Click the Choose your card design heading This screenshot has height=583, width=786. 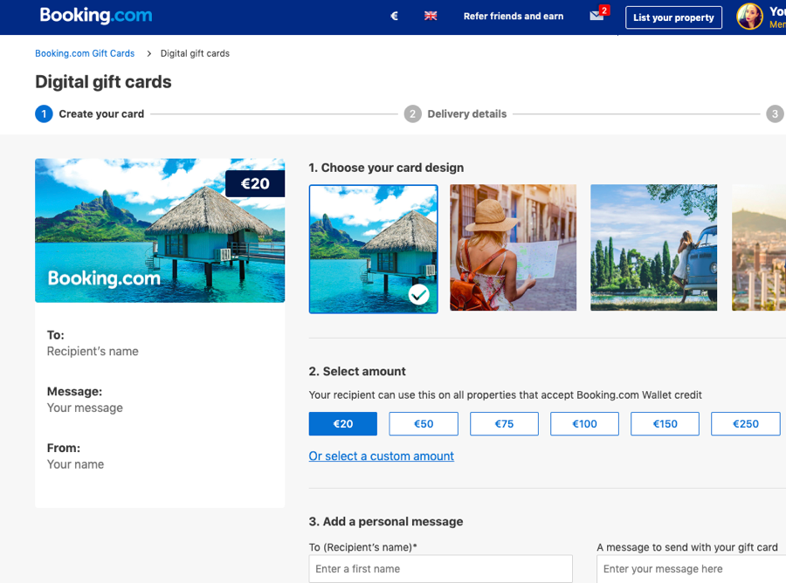coord(386,168)
